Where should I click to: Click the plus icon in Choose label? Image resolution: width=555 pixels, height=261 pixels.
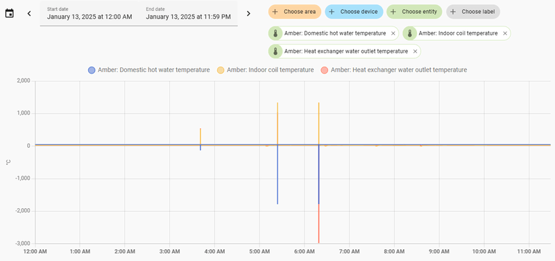pos(453,12)
